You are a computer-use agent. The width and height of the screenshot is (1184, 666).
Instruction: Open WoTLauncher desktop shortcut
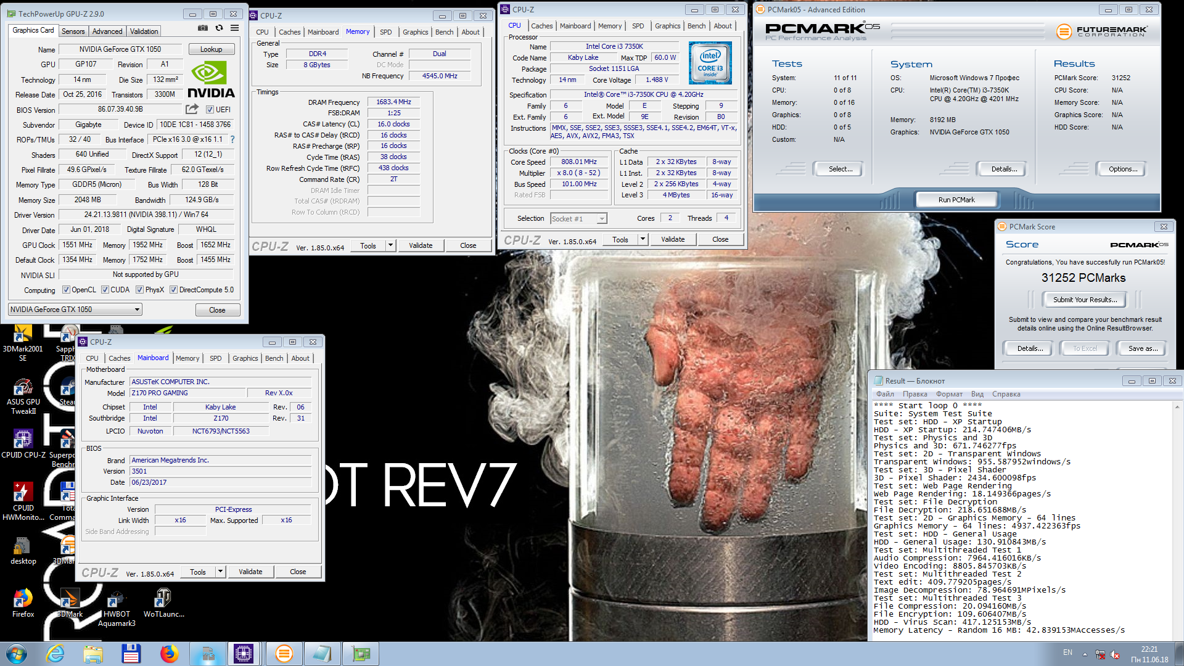pos(163,603)
